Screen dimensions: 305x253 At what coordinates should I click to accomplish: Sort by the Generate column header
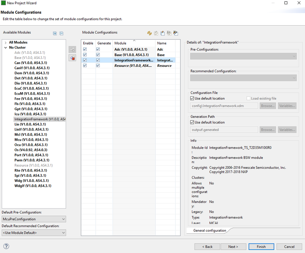point(104,43)
